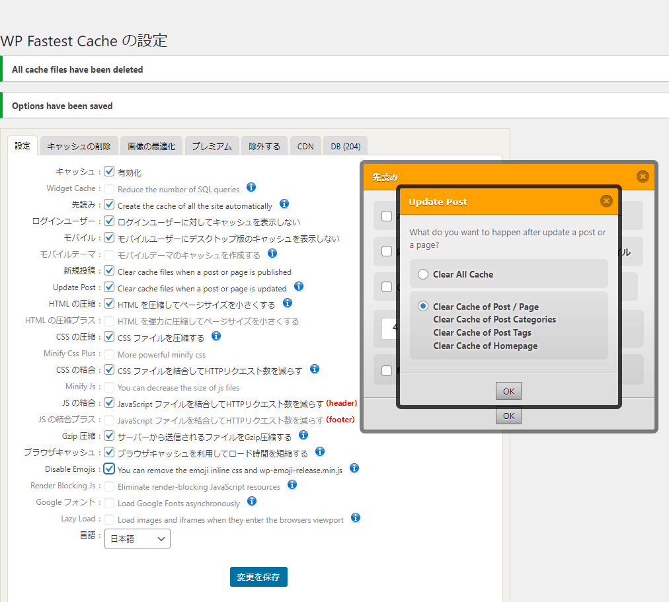
Task: Tick third checkbox in 先読み dialog
Action: pyautogui.click(x=387, y=287)
